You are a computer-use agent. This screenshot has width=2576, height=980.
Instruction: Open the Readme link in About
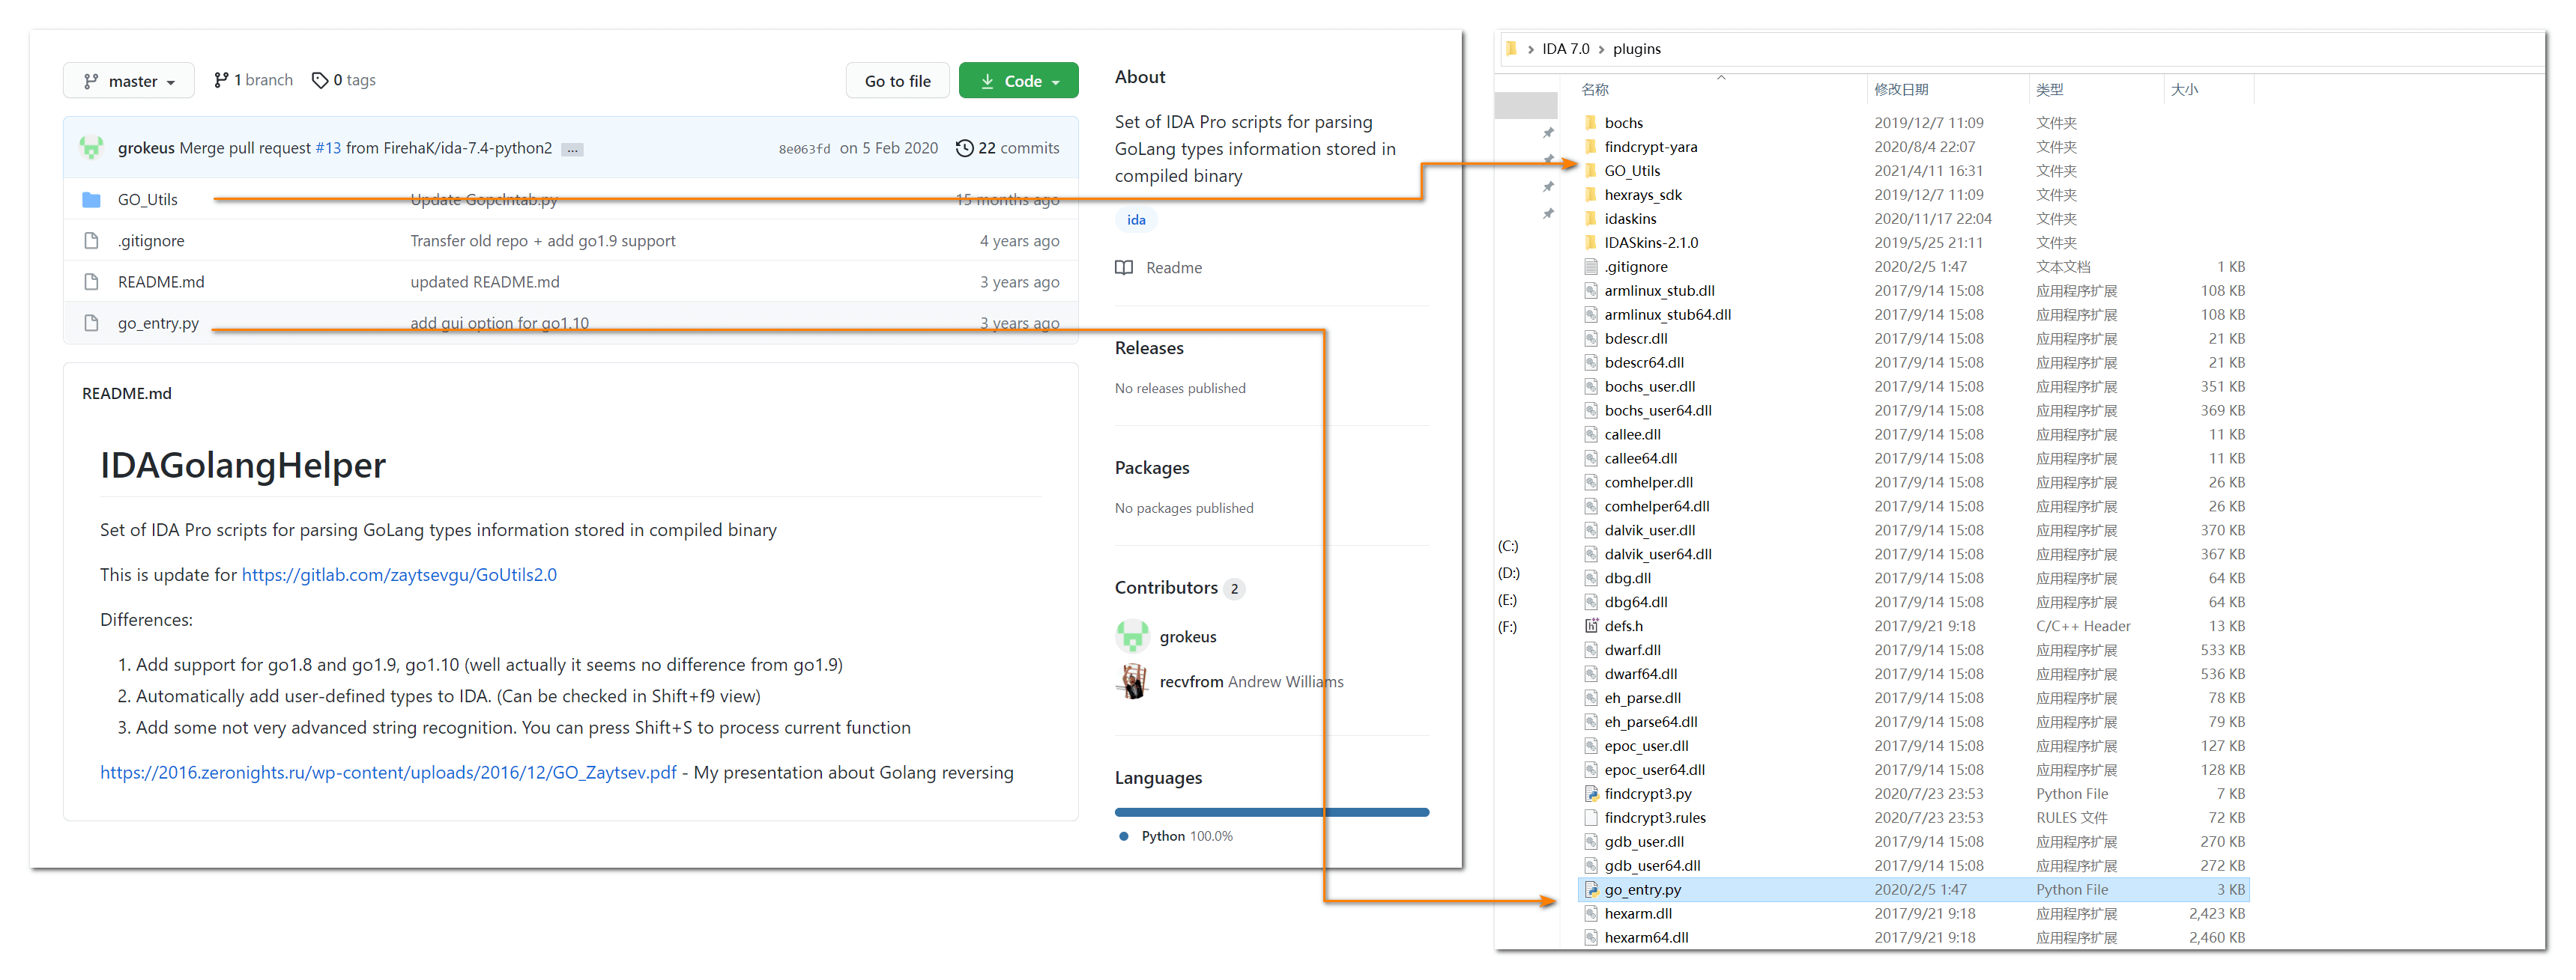pos(1174,268)
